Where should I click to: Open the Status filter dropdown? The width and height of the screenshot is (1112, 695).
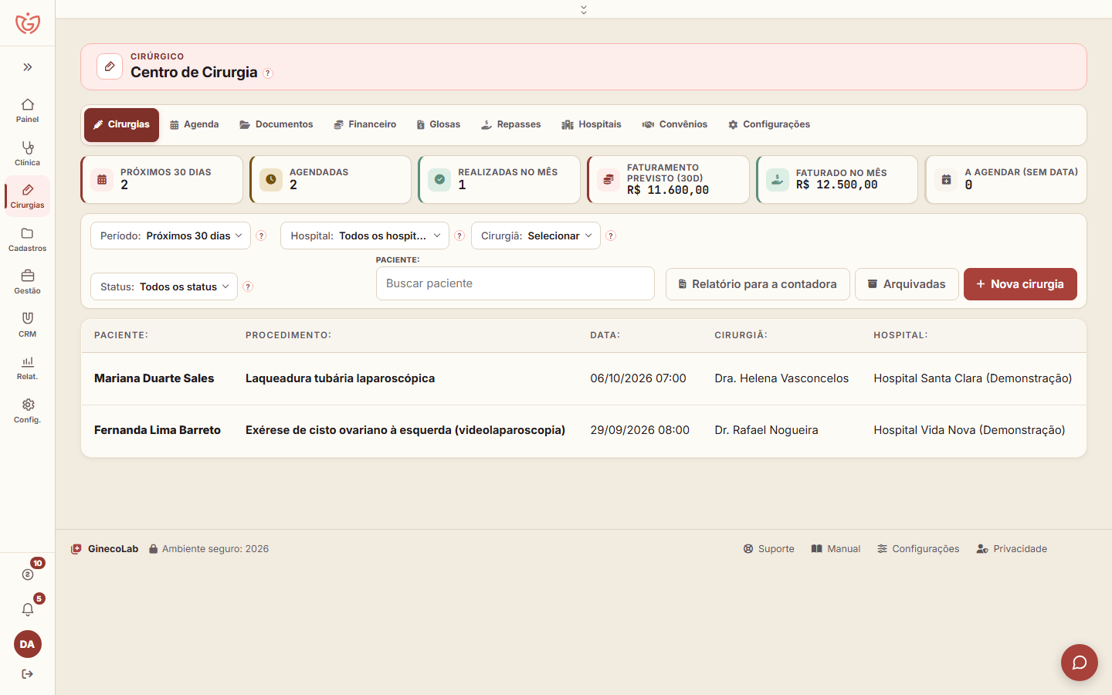pos(164,286)
